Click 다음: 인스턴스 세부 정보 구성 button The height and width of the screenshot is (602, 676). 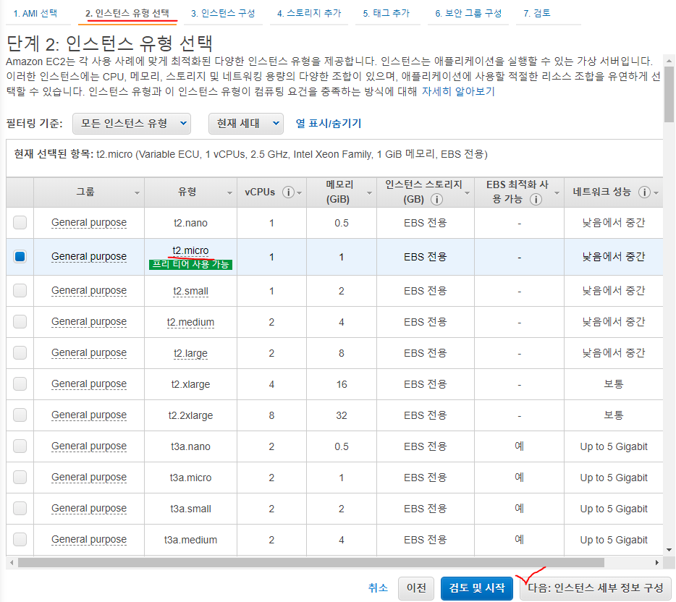coord(596,588)
